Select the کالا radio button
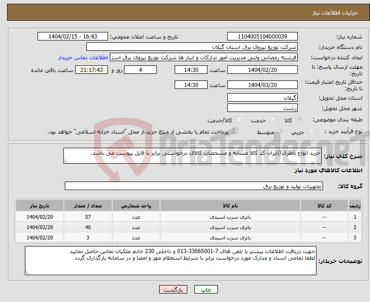The height and width of the screenshot is (302, 370). (300, 120)
